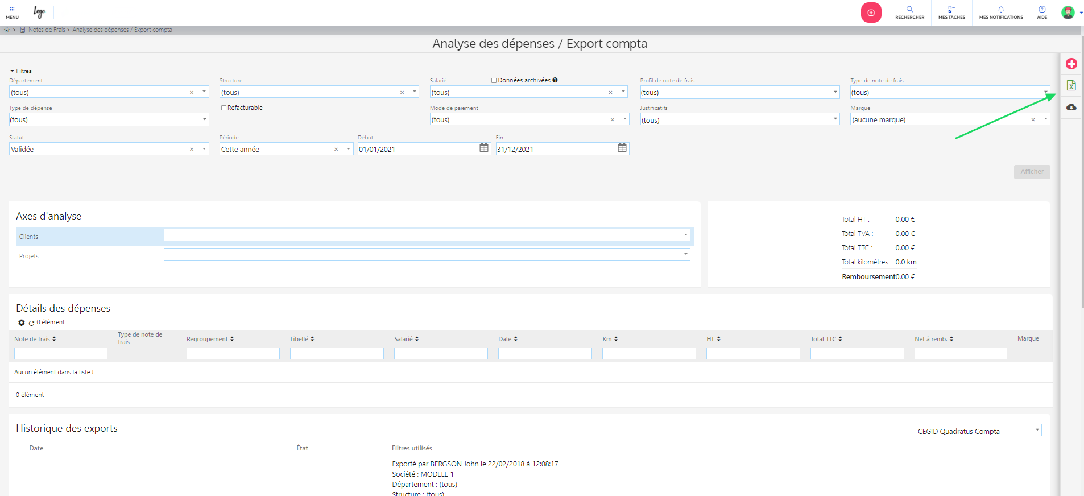Open Mes Tâches in the top bar
Viewport: 1084px width, 496px height.
[951, 12]
